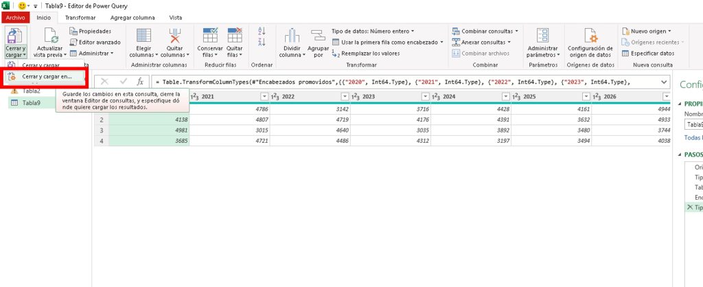Click the data type icon of column 2026
The width and height of the screenshot is (703, 287).
coord(597,96)
